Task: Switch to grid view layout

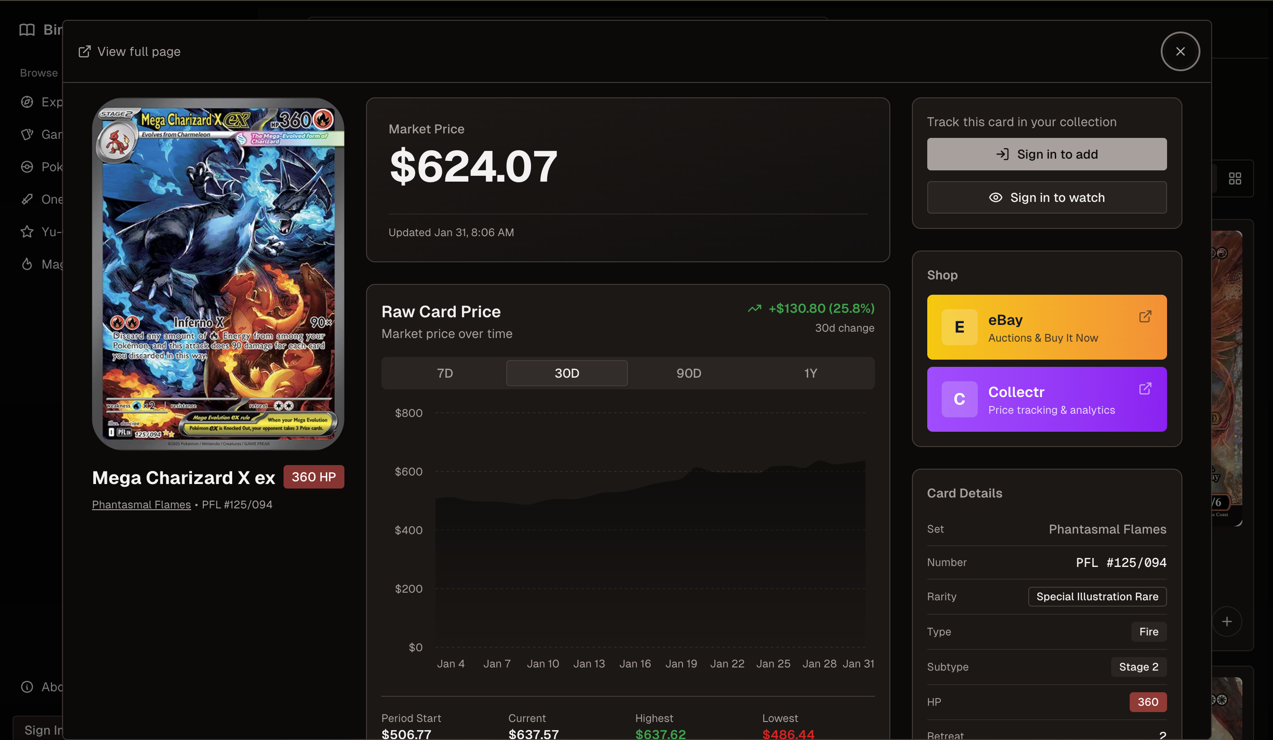Action: click(x=1236, y=178)
